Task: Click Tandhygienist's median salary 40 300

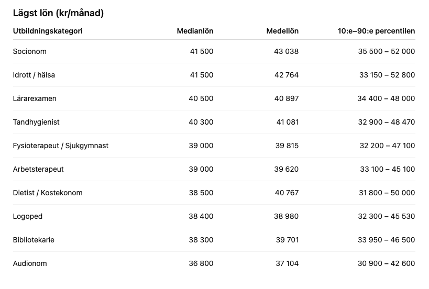Action: [x=201, y=122]
